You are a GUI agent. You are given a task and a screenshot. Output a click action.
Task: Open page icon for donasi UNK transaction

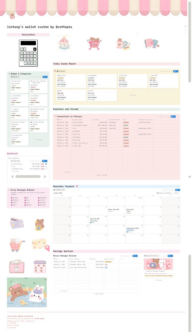click(73, 146)
